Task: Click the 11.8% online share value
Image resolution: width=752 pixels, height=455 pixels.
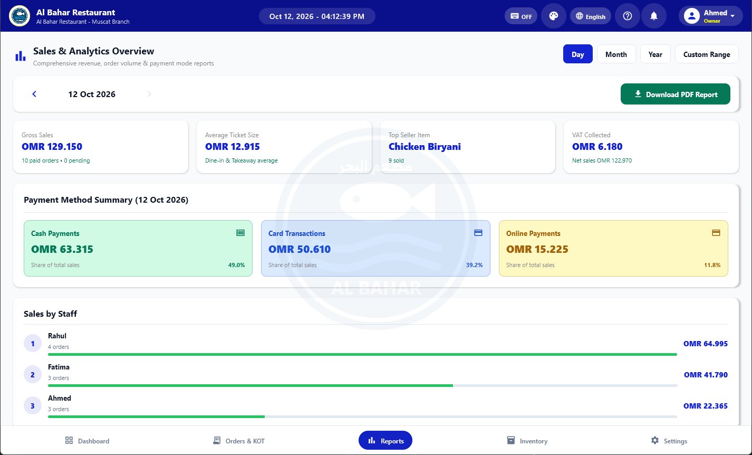Action: click(712, 265)
